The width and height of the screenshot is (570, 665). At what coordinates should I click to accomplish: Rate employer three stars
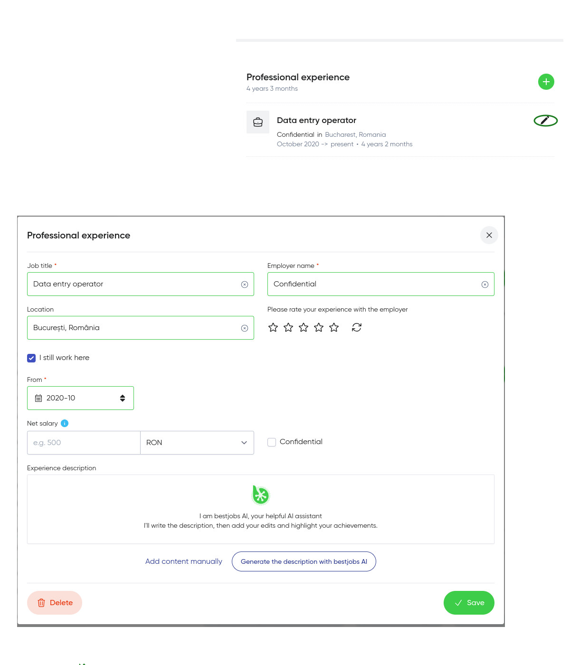point(304,327)
